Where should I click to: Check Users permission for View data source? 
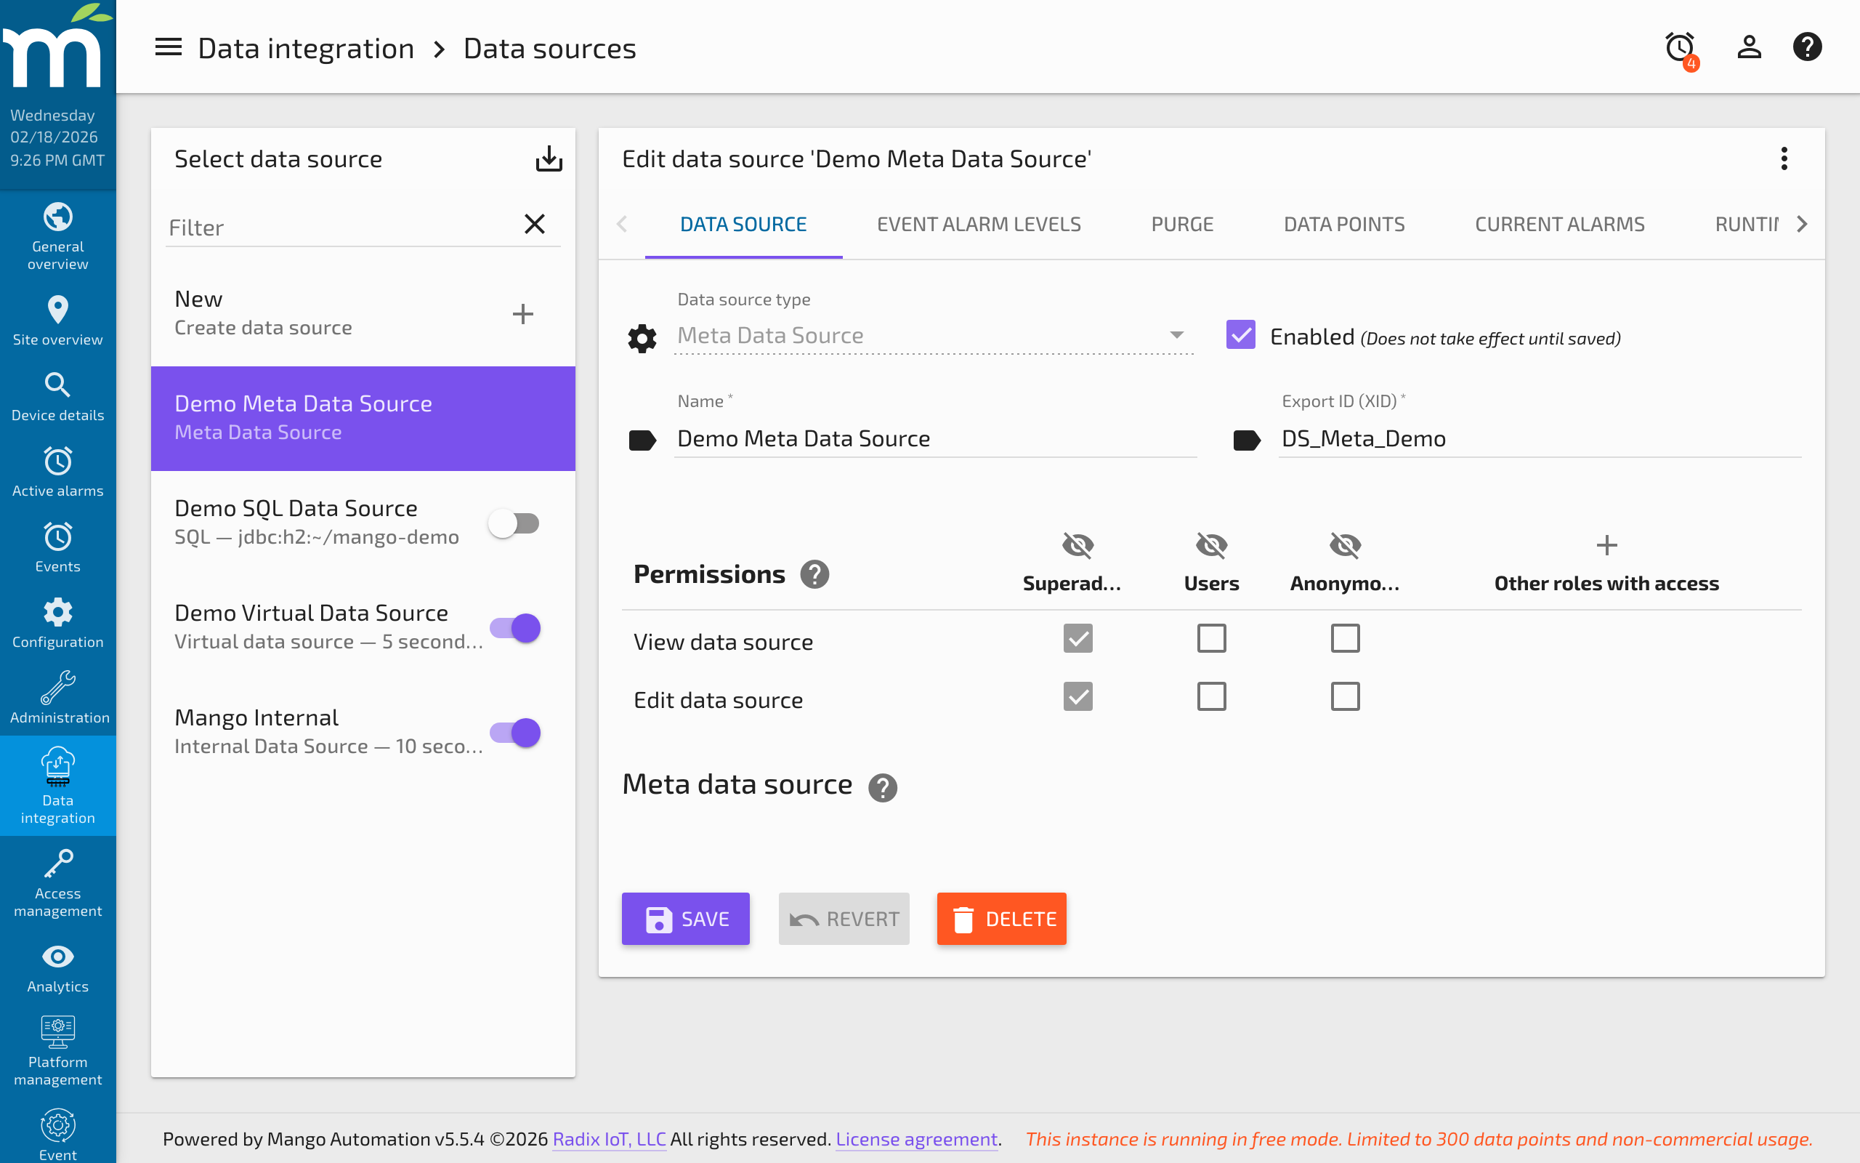(1210, 637)
